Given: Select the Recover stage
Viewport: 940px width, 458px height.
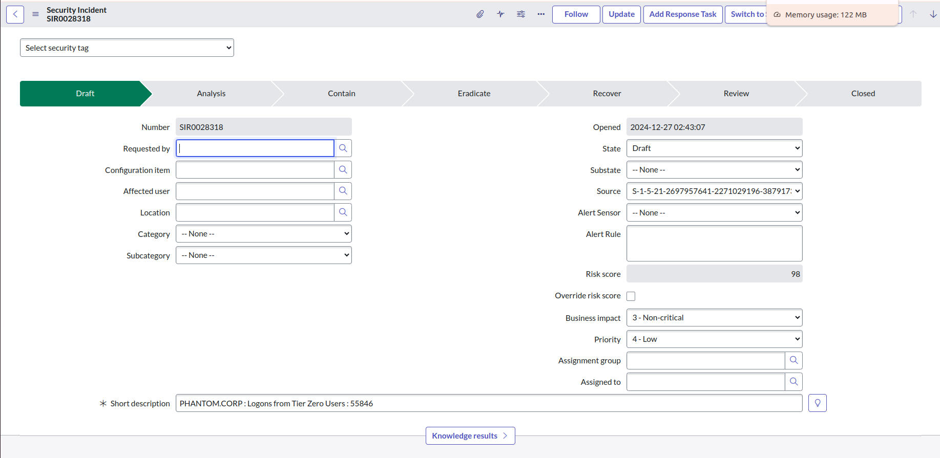Looking at the screenshot, I should coord(607,94).
